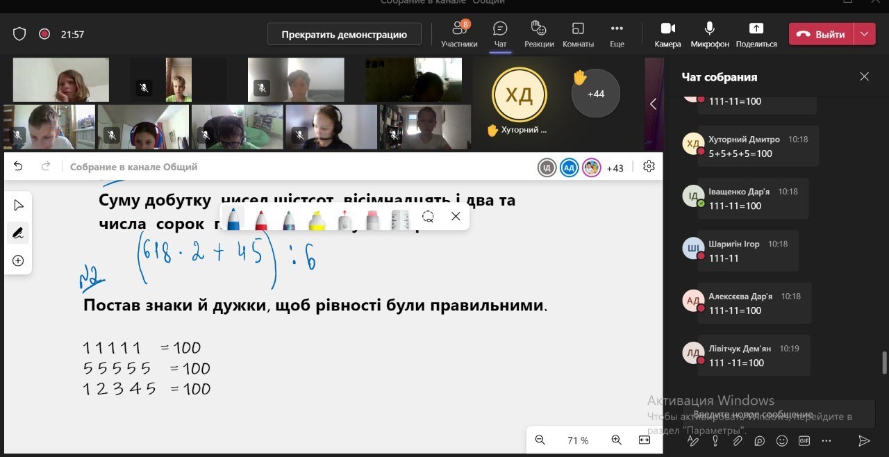Select the lasso selection tool
This screenshot has width=889, height=457.
click(x=428, y=217)
